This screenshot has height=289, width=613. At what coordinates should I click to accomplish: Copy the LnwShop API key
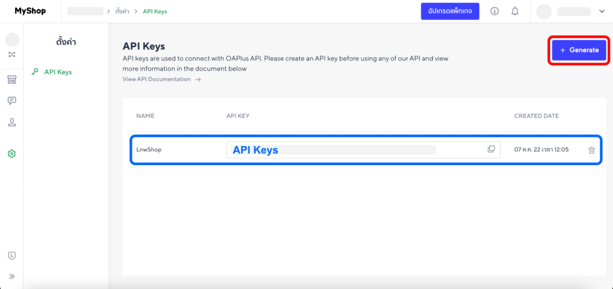(491, 149)
